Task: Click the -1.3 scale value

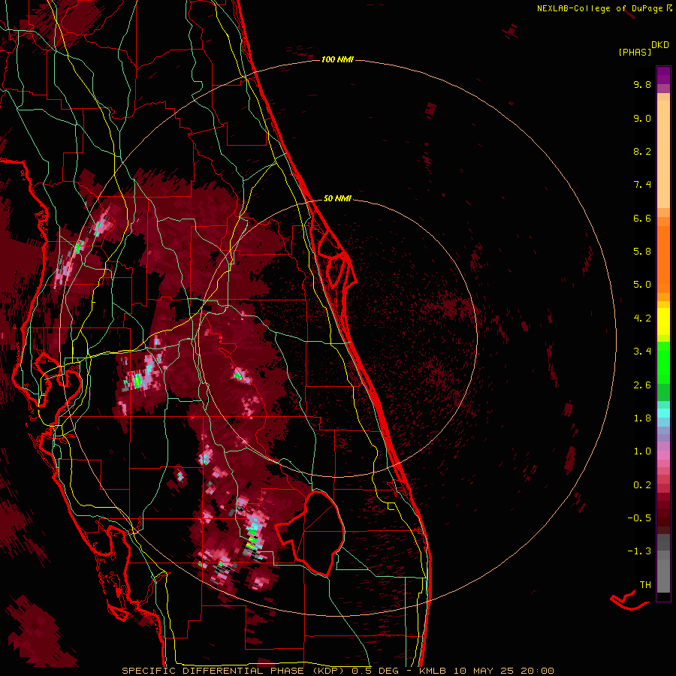Action: click(639, 551)
